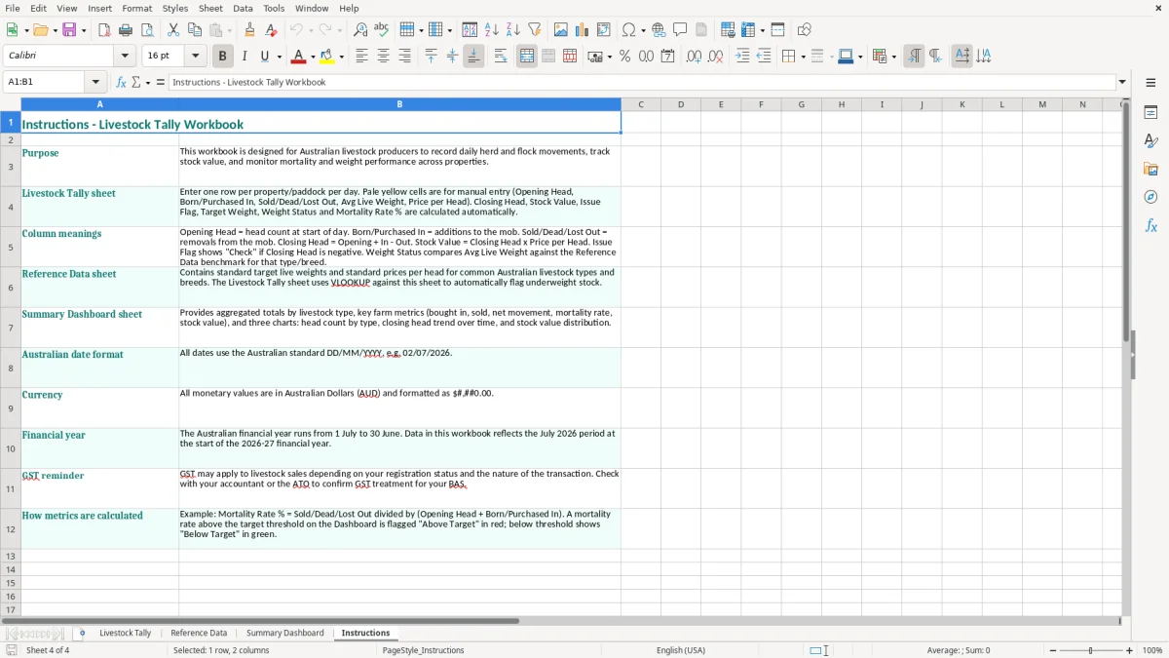The width and height of the screenshot is (1169, 658).
Task: Click the Increase Indent icon
Action: (x=742, y=57)
